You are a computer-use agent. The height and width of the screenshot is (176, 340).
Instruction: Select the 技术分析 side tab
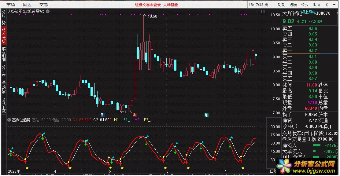point(4,35)
